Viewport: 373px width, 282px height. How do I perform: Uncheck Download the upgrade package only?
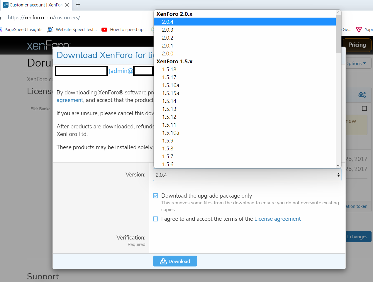156,196
